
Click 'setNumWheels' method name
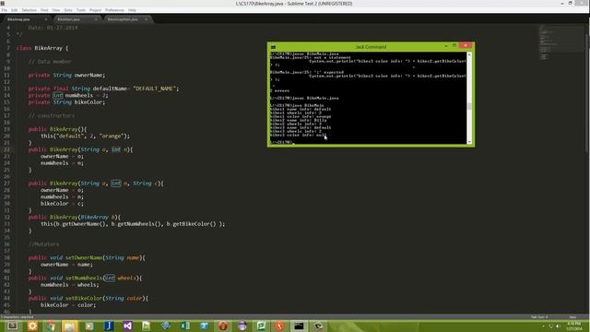pos(84,279)
